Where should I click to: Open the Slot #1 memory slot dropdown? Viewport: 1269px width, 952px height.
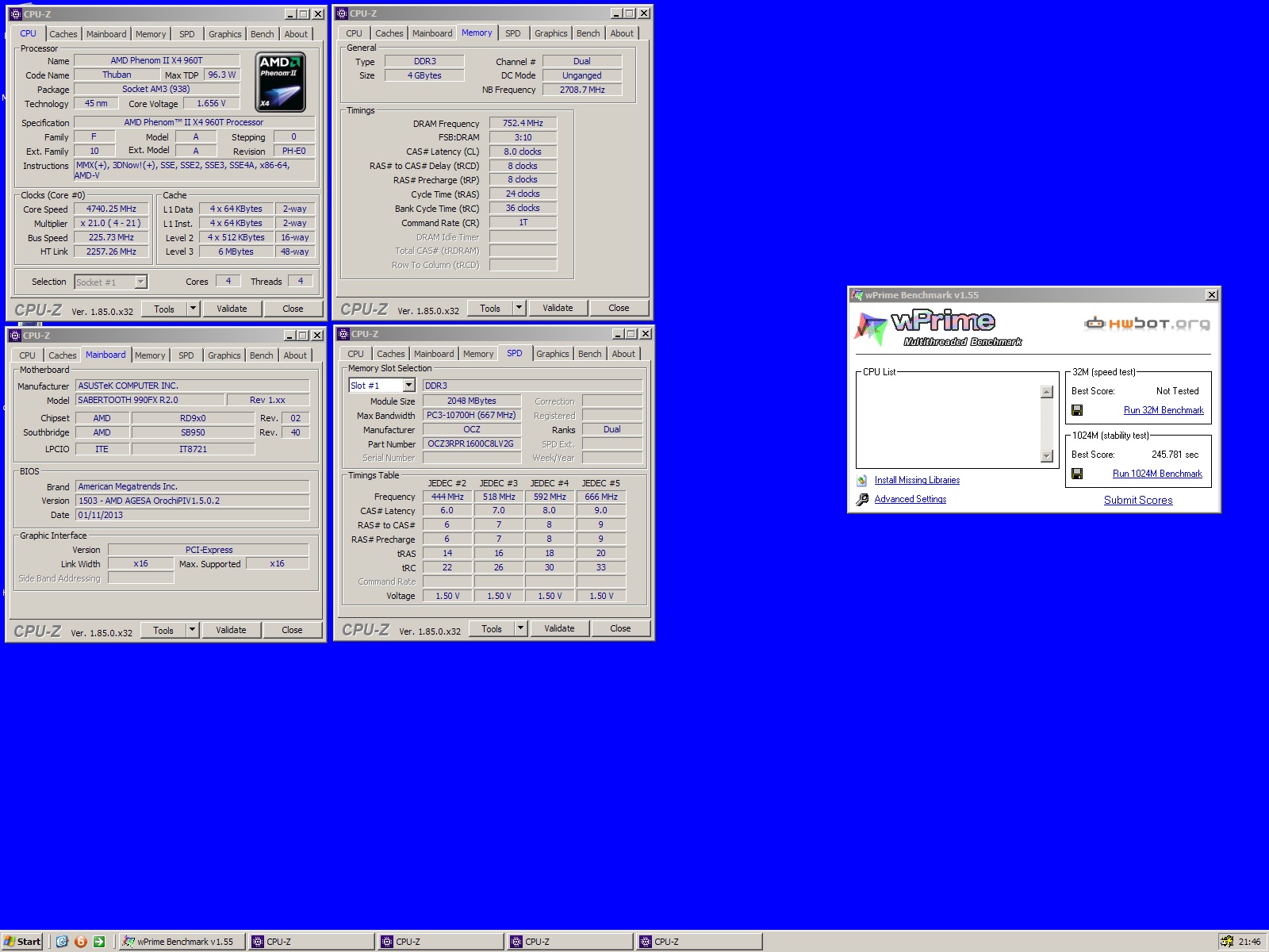[409, 386]
